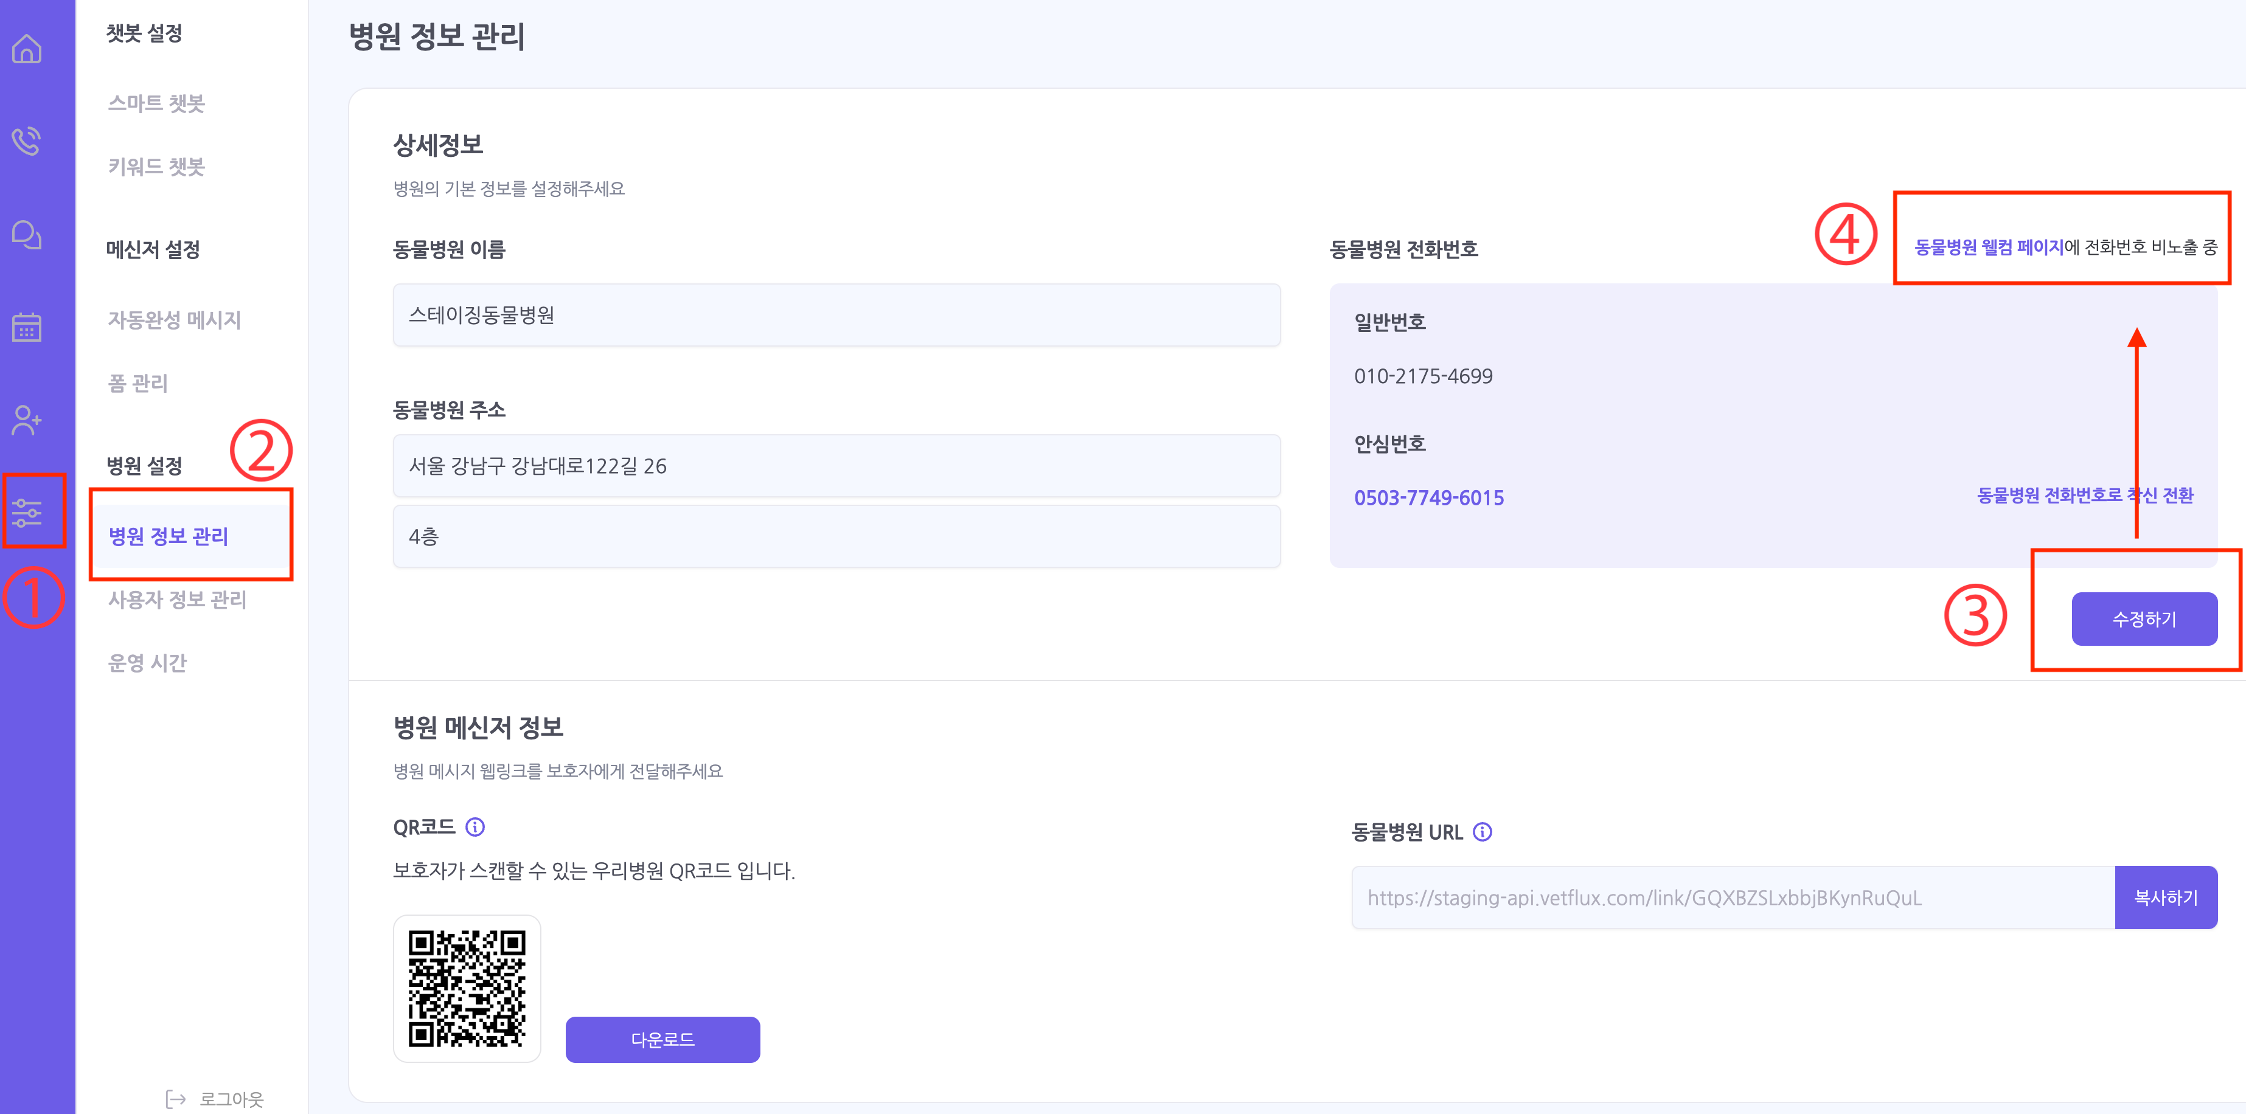The image size is (2246, 1114).
Task: Open 자동완성 메시지 menu item
Action: click(175, 320)
